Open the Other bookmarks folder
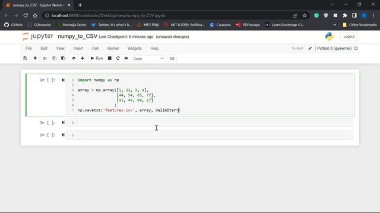 [360, 25]
